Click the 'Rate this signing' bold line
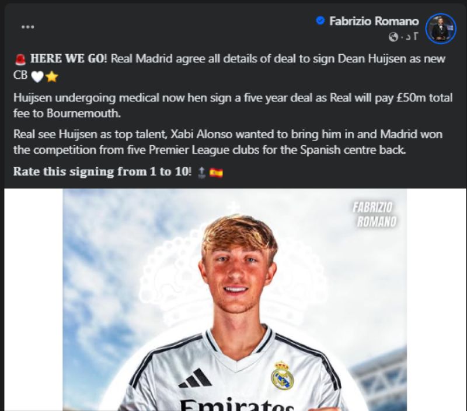The image size is (467, 411). 103,171
